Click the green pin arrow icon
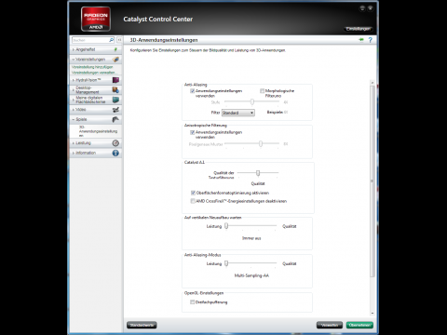This screenshot has width=447, height=335. click(x=361, y=40)
